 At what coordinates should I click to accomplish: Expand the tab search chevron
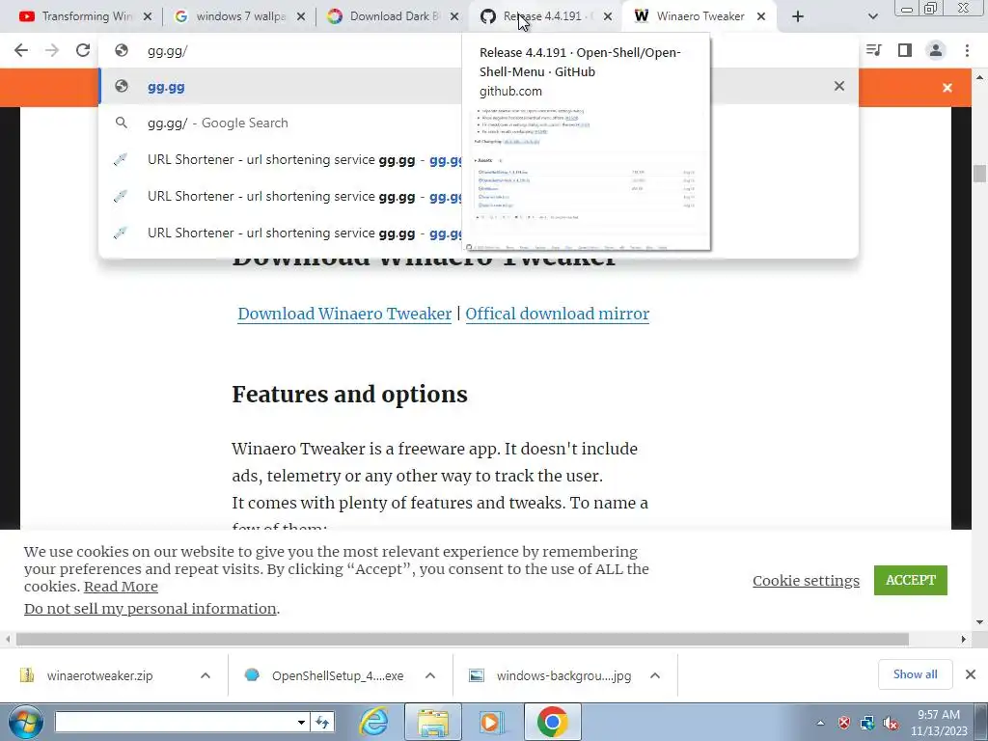click(872, 16)
